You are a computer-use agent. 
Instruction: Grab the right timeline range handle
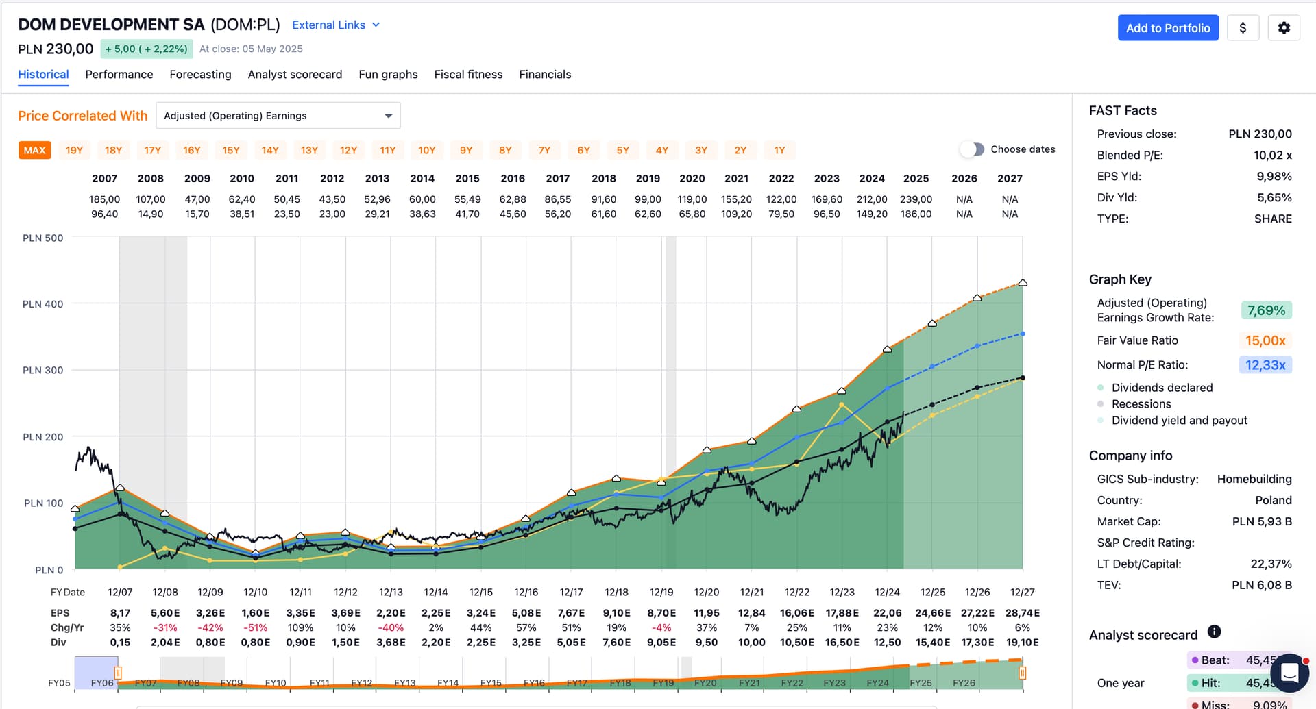pyautogui.click(x=1022, y=673)
